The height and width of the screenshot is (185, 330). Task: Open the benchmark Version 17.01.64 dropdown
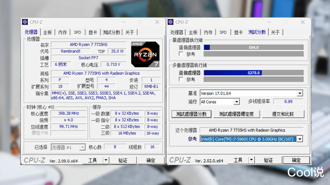click(300, 93)
